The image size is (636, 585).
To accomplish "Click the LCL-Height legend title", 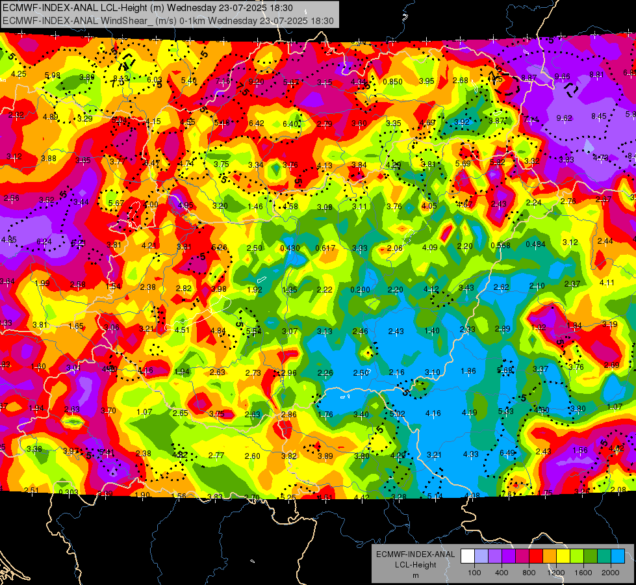I will [415, 565].
